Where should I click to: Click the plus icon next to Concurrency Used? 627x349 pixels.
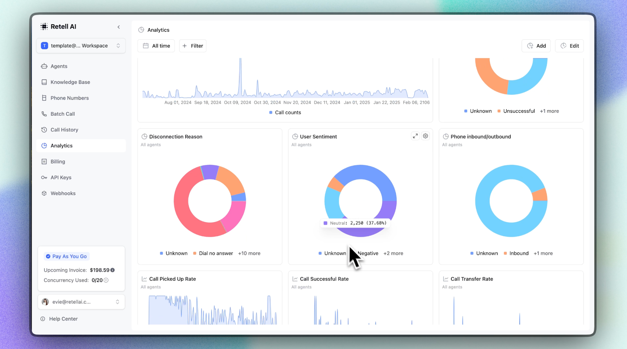coord(106,280)
